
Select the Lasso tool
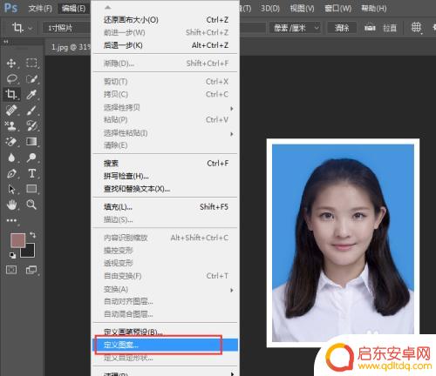pyautogui.click(x=12, y=79)
